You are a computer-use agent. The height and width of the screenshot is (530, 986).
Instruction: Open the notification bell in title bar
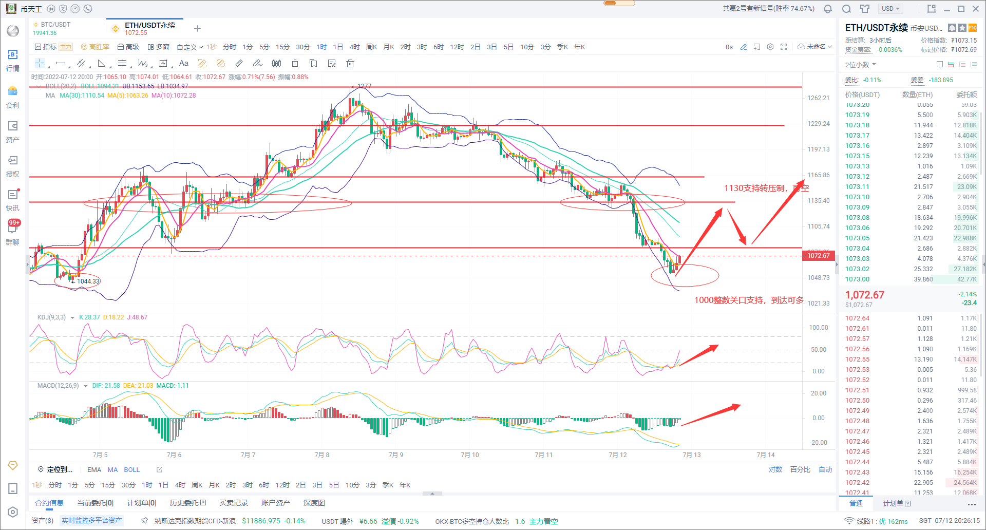[828, 9]
